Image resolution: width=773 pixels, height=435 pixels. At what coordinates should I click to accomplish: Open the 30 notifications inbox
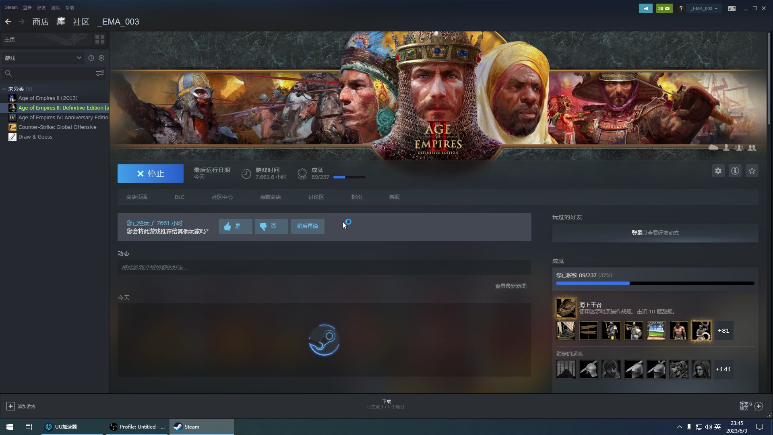click(x=664, y=8)
